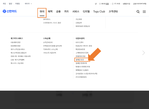Select 결제일 변경이력 menu link
The image size is (149, 109).
(x=81, y=63)
